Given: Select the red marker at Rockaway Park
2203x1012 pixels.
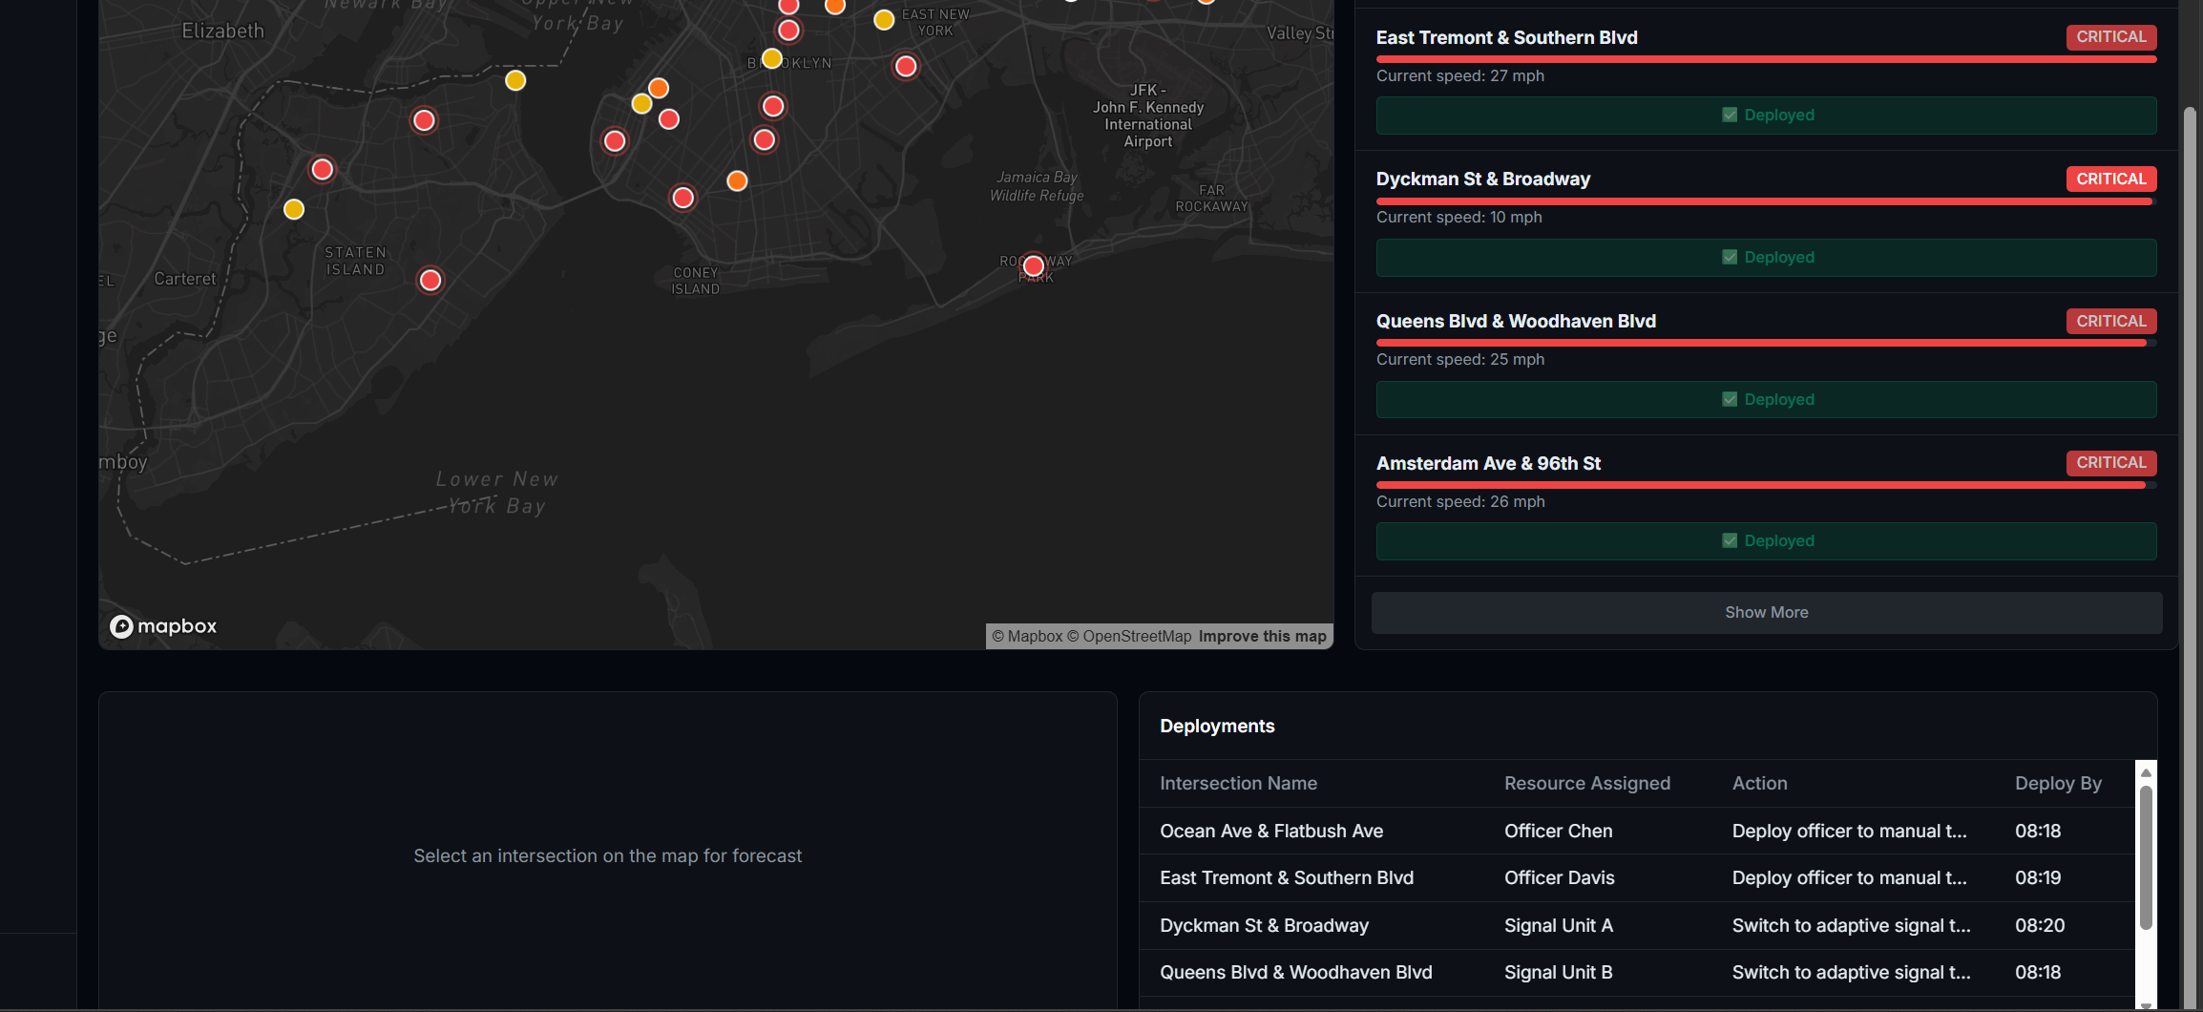Looking at the screenshot, I should (1034, 265).
